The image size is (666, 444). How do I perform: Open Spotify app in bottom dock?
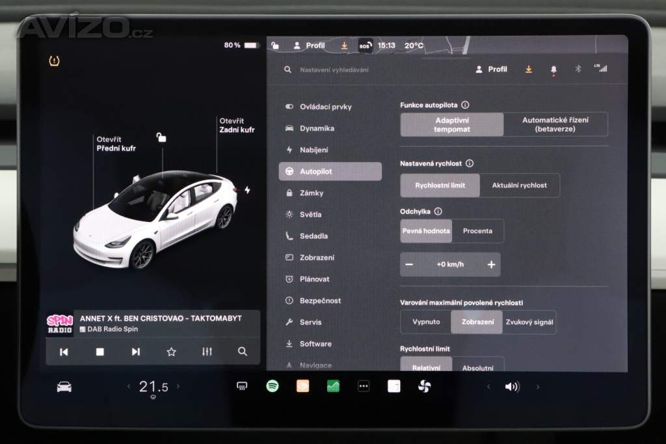(x=272, y=386)
